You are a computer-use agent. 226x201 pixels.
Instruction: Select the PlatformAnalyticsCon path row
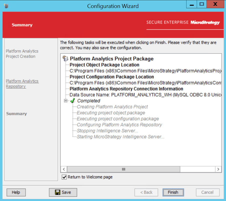coord(145,83)
